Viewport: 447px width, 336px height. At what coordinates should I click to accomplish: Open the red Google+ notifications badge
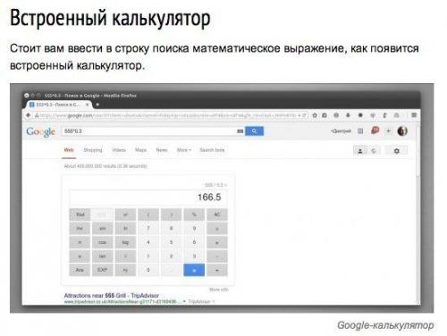click(375, 130)
